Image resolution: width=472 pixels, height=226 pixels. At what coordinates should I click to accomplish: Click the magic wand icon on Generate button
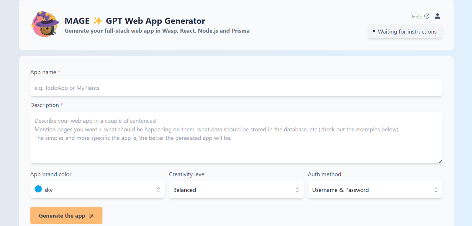tap(91, 216)
